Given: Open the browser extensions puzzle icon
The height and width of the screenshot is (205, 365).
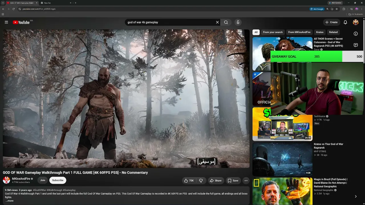Looking at the screenshot, I should point(344,9).
